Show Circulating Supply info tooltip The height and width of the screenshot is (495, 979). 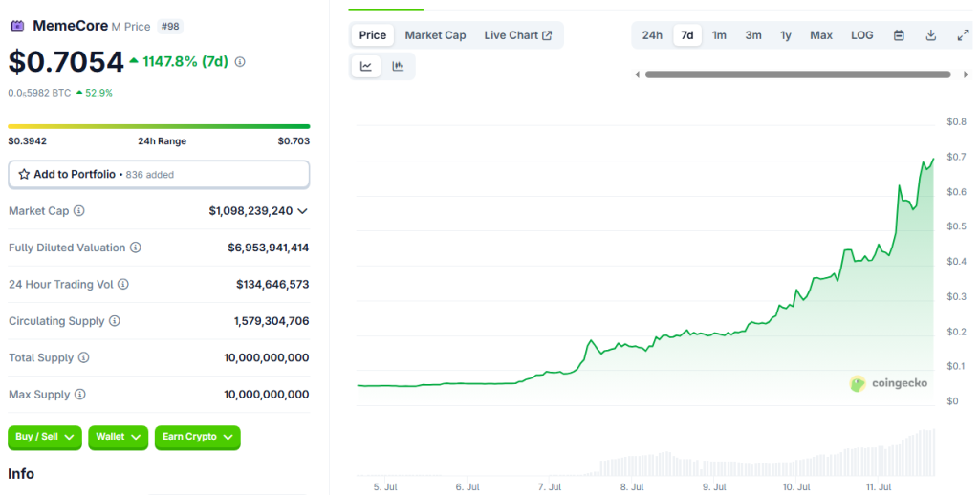[x=115, y=321]
